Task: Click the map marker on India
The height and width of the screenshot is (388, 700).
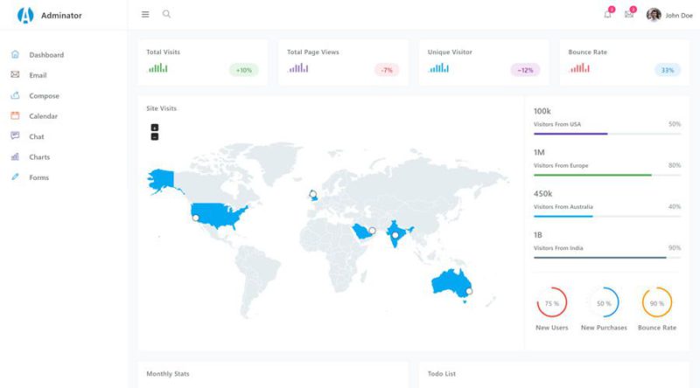Action: 395,235
